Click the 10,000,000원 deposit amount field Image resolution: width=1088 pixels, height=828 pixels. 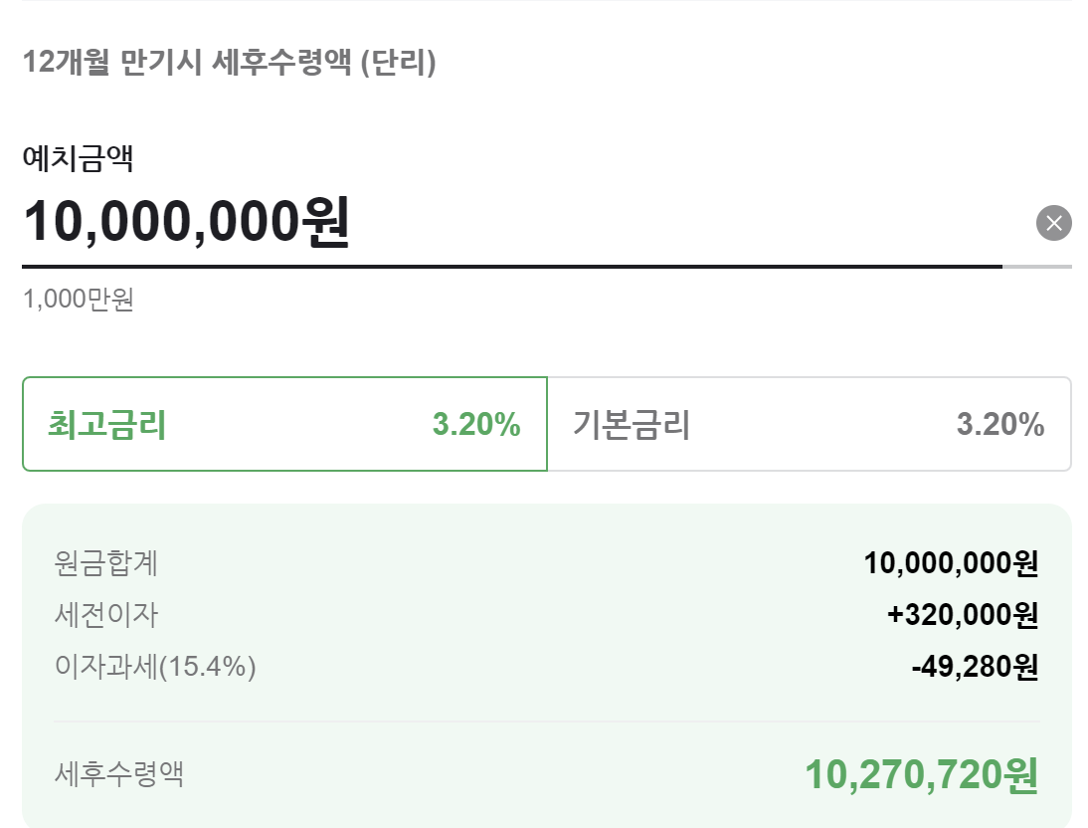pyautogui.click(x=513, y=222)
